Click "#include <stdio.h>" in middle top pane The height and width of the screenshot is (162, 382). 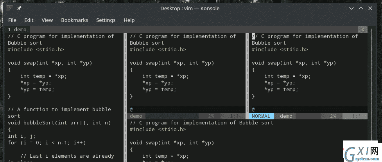point(158,50)
